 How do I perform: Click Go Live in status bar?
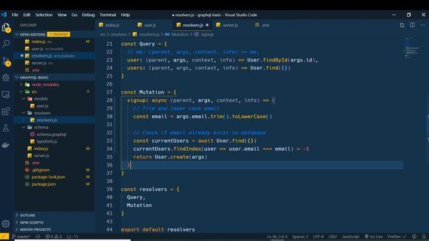tap(374, 236)
